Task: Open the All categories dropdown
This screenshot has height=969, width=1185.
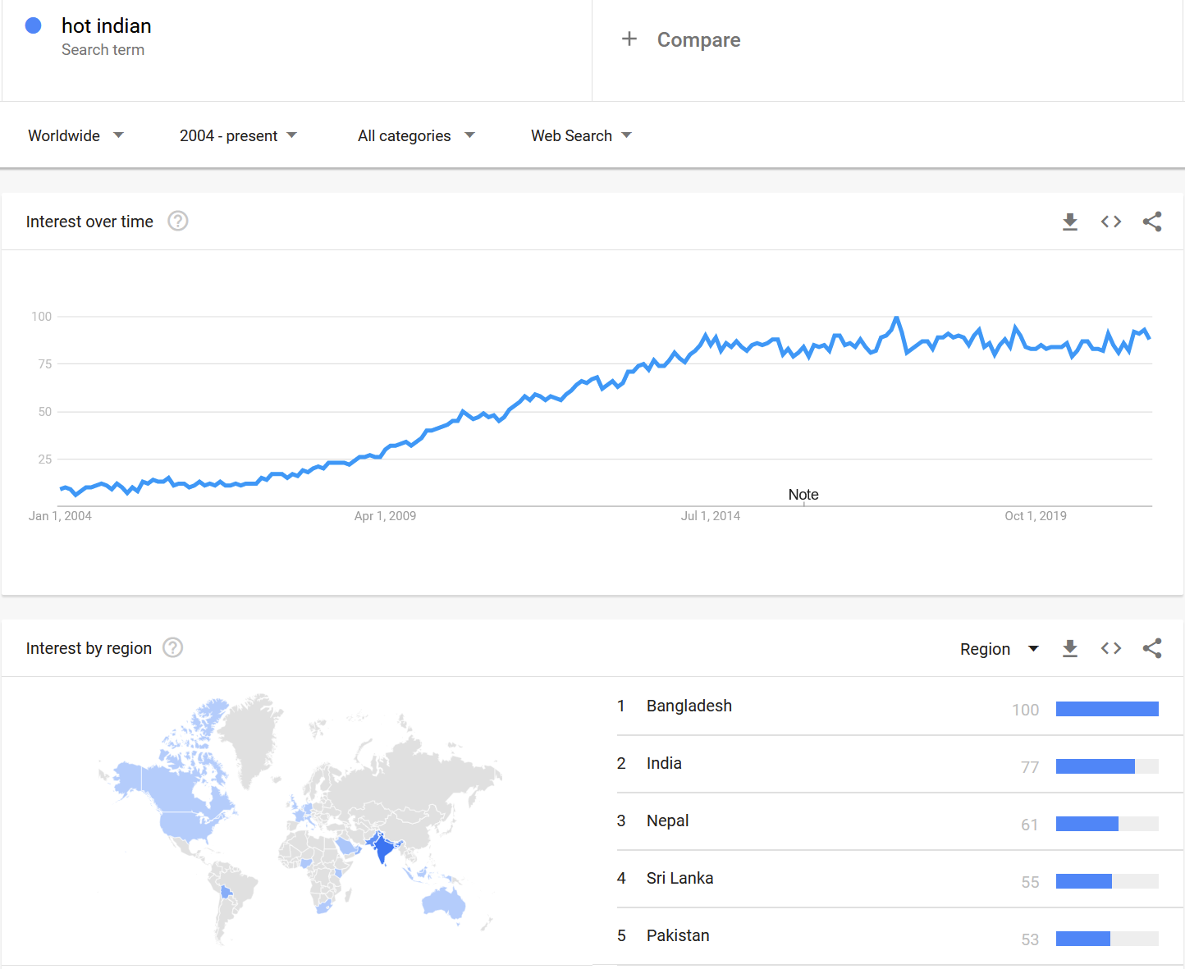Action: tap(416, 135)
